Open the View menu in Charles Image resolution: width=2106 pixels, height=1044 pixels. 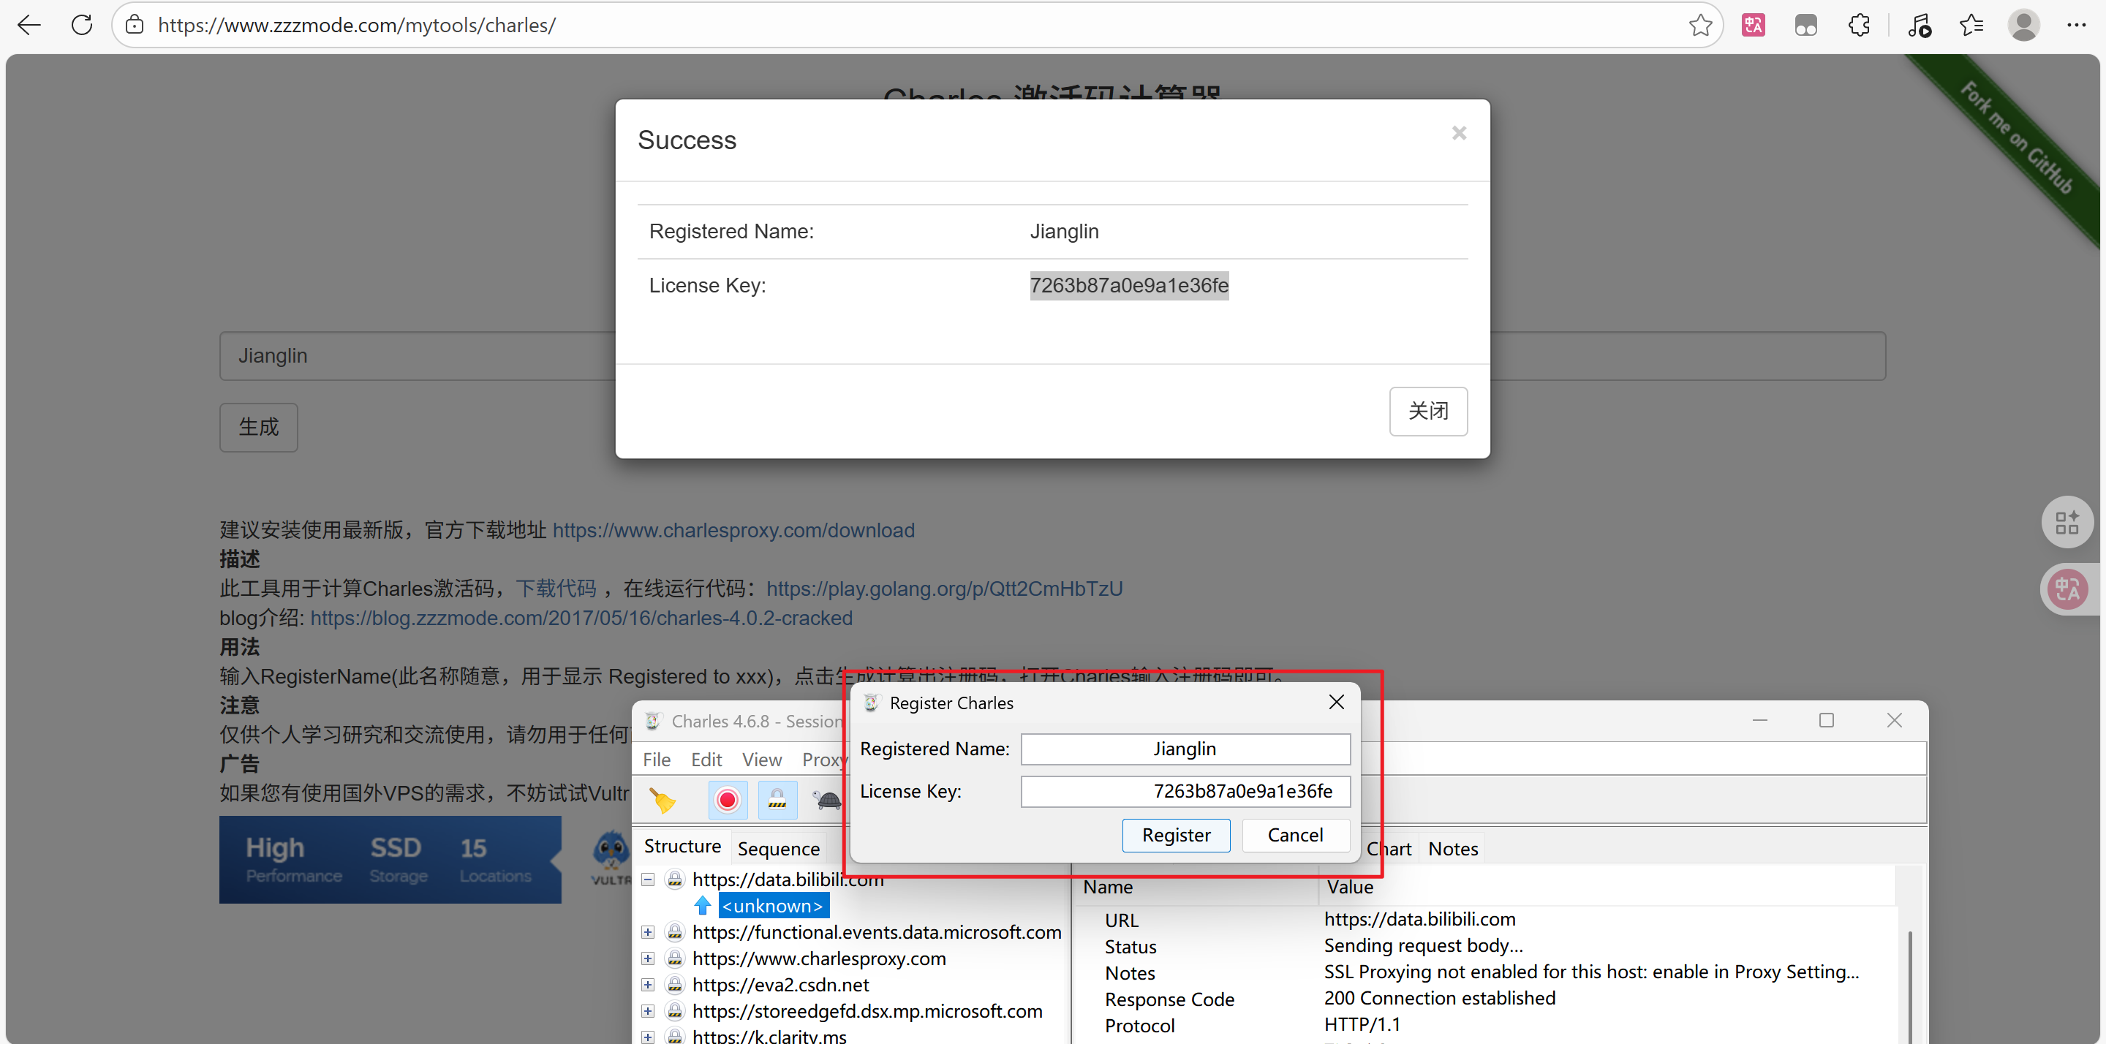[762, 760]
